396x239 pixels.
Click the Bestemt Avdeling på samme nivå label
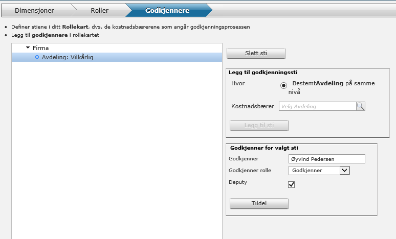pyautogui.click(x=332, y=87)
